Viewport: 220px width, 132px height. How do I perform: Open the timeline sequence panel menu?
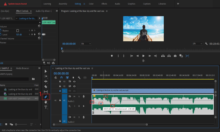point(92,68)
